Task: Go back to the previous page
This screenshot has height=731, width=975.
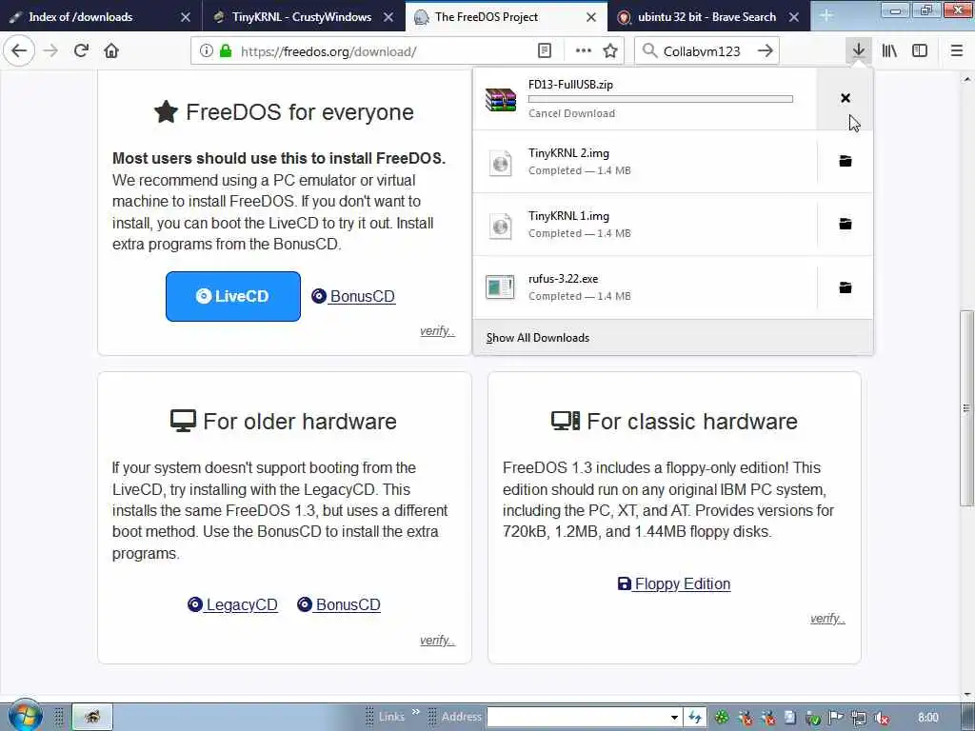Action: pyautogui.click(x=19, y=51)
